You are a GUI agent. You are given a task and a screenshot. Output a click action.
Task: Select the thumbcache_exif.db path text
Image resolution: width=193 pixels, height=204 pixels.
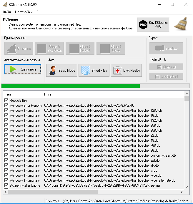pos(102,160)
